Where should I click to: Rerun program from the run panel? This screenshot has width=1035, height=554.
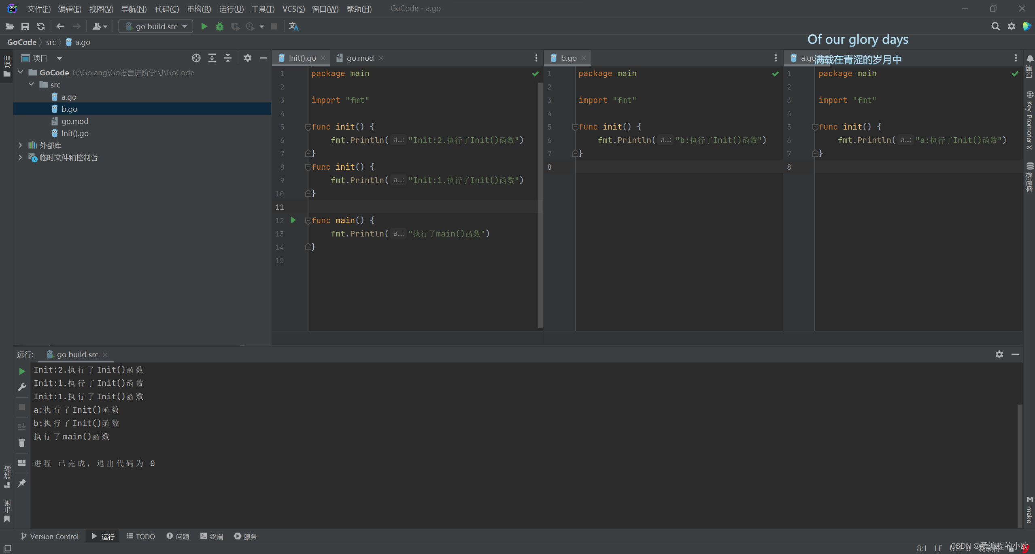(22, 371)
